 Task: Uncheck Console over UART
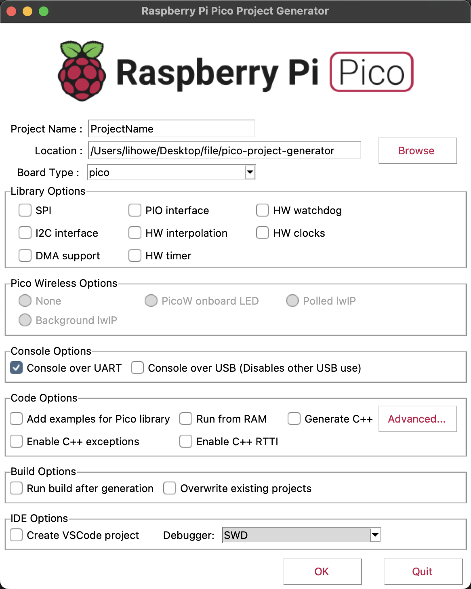pyautogui.click(x=16, y=368)
